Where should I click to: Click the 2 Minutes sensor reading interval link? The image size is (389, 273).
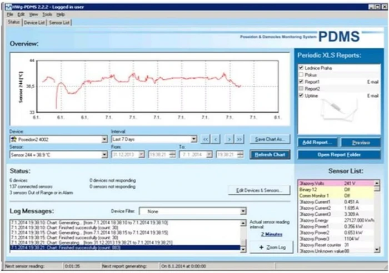click(272, 235)
